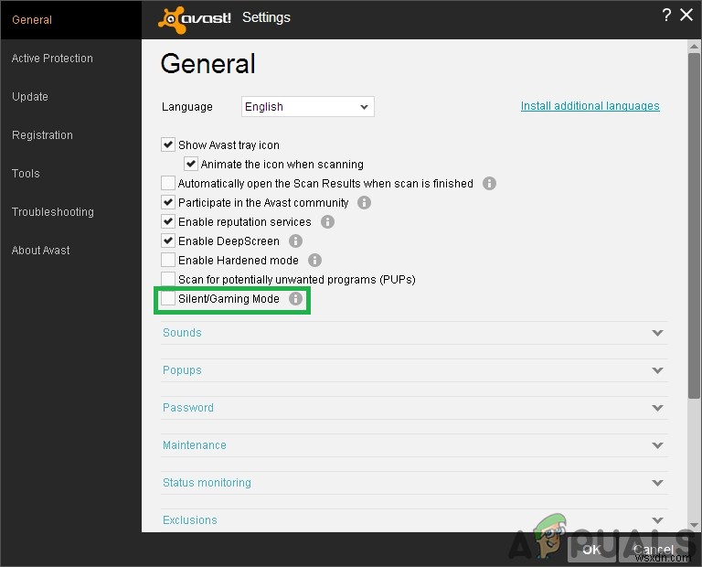Show info for Participate in Avast community
The height and width of the screenshot is (567, 702).
pyautogui.click(x=364, y=202)
